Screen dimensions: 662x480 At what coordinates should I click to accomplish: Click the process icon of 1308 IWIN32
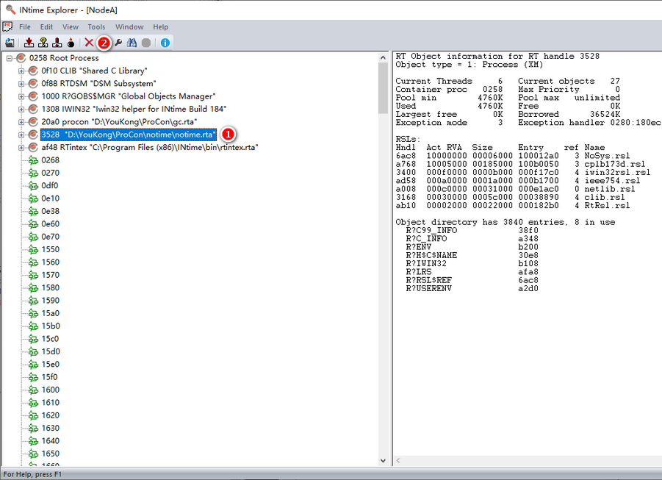33,109
